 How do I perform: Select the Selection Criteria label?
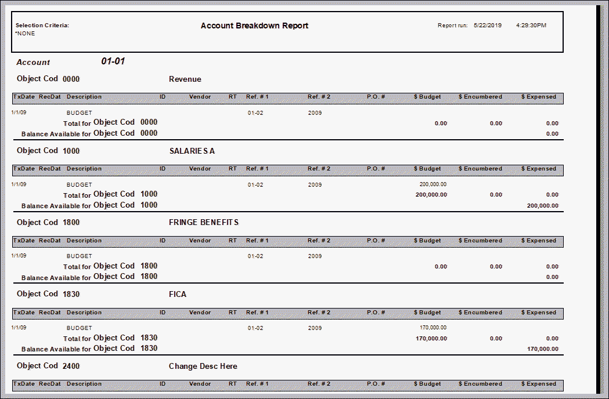pos(42,26)
